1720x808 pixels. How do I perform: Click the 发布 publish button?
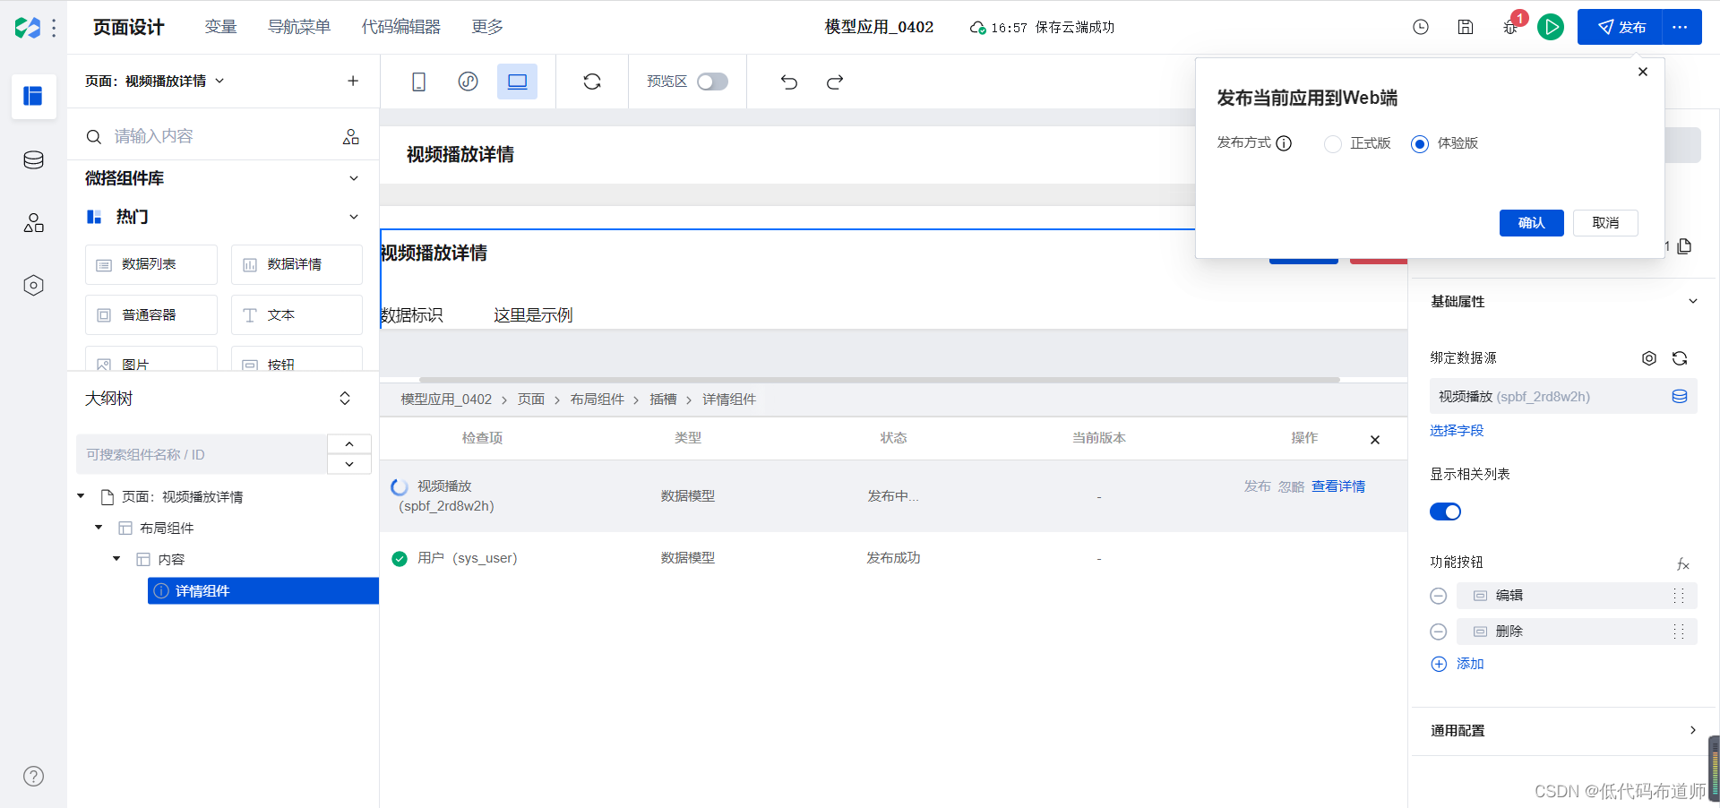[x=1620, y=27]
